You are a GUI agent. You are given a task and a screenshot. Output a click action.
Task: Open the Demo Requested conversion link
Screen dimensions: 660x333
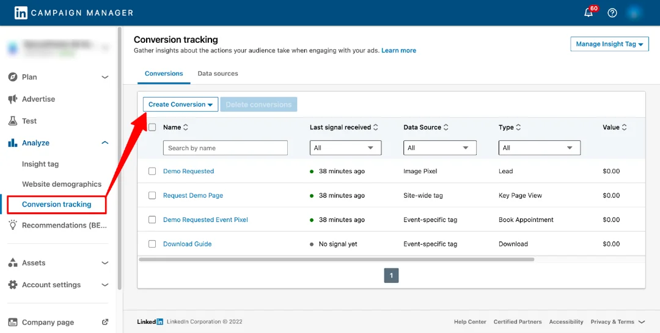coord(189,171)
